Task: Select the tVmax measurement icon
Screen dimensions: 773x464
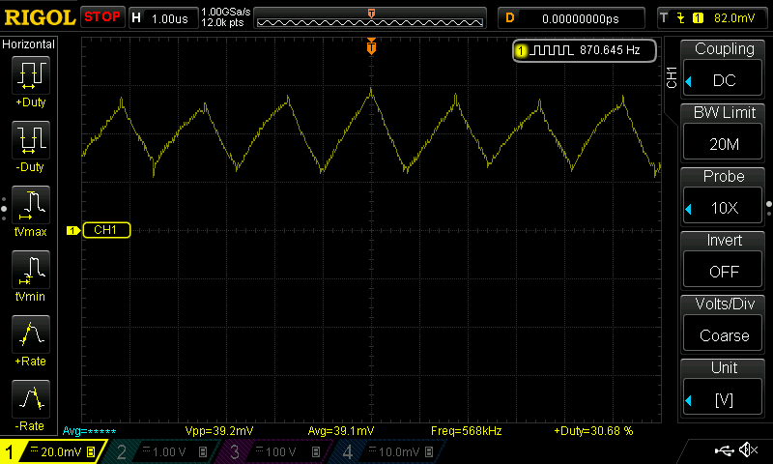Action: click(31, 205)
